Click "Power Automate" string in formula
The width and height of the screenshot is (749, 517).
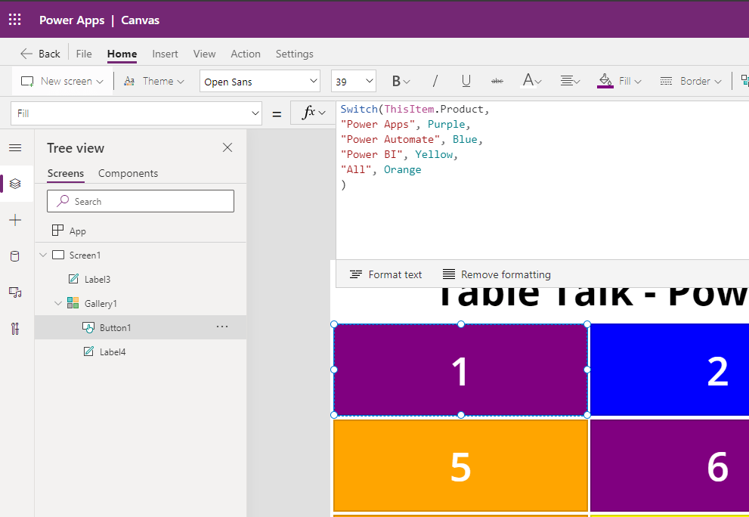coord(390,140)
